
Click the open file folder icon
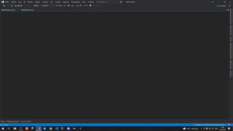coord(16,6)
